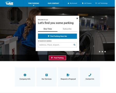Click the magnifier search icon in address field

click(74, 45)
